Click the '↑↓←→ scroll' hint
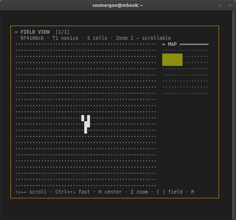The height and width of the screenshot is (220, 236). [31, 192]
